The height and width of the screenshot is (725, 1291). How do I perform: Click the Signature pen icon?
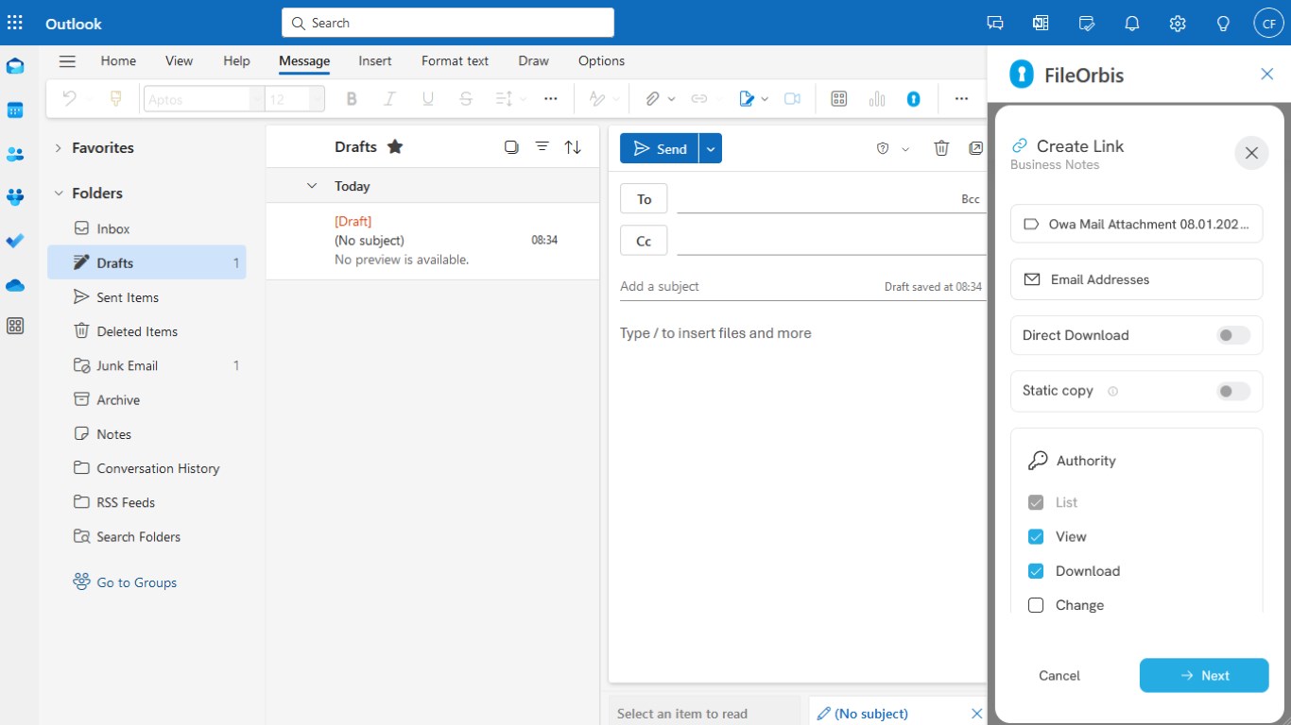click(x=747, y=98)
